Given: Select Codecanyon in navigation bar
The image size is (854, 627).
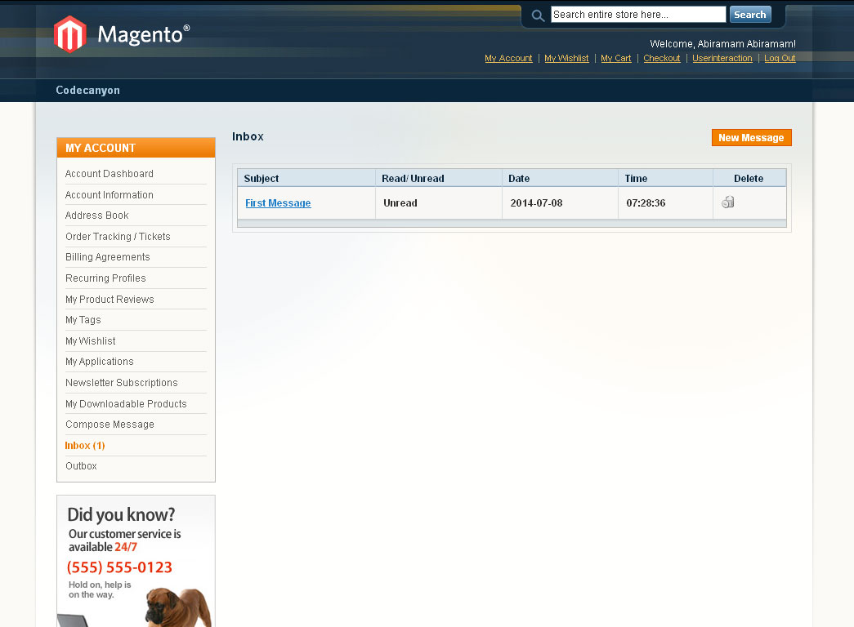Looking at the screenshot, I should [x=87, y=91].
